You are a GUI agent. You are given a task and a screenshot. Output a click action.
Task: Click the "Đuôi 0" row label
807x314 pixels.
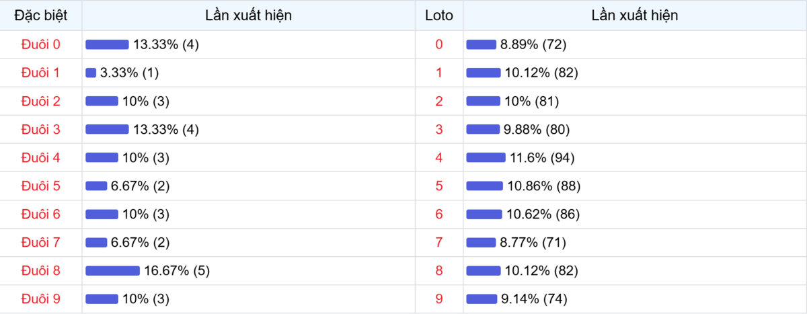click(41, 44)
